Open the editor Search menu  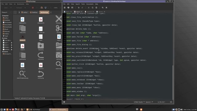[78, 4]
